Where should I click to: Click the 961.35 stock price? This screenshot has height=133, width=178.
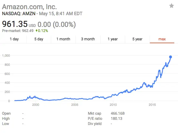(x=14, y=24)
